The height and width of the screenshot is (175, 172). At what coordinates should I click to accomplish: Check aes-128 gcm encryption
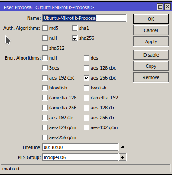coord(45,127)
